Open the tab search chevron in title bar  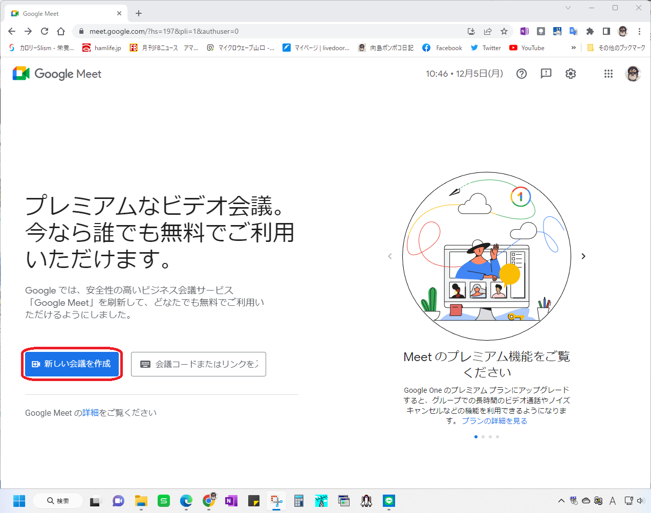568,8
